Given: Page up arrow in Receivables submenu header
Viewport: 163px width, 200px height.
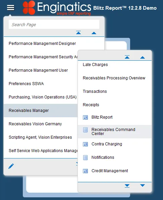Looking at the screenshot, I should click(x=143, y=58).
